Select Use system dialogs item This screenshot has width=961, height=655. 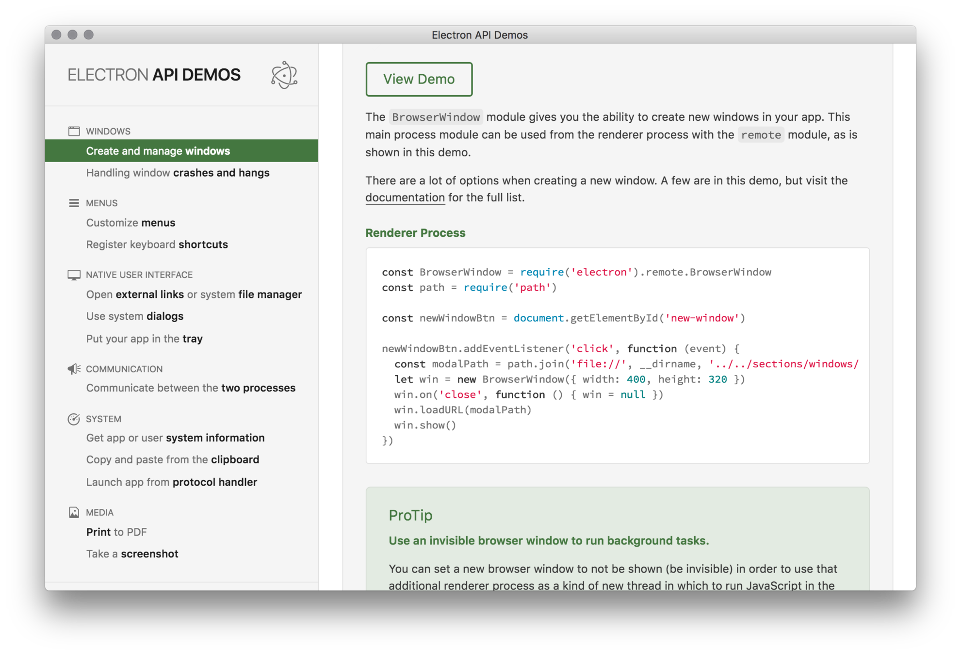coord(134,316)
